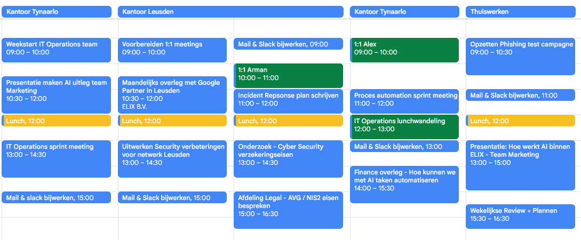Open Uitwerken Security verbeteringen netwerk Leusden

pos(172,159)
